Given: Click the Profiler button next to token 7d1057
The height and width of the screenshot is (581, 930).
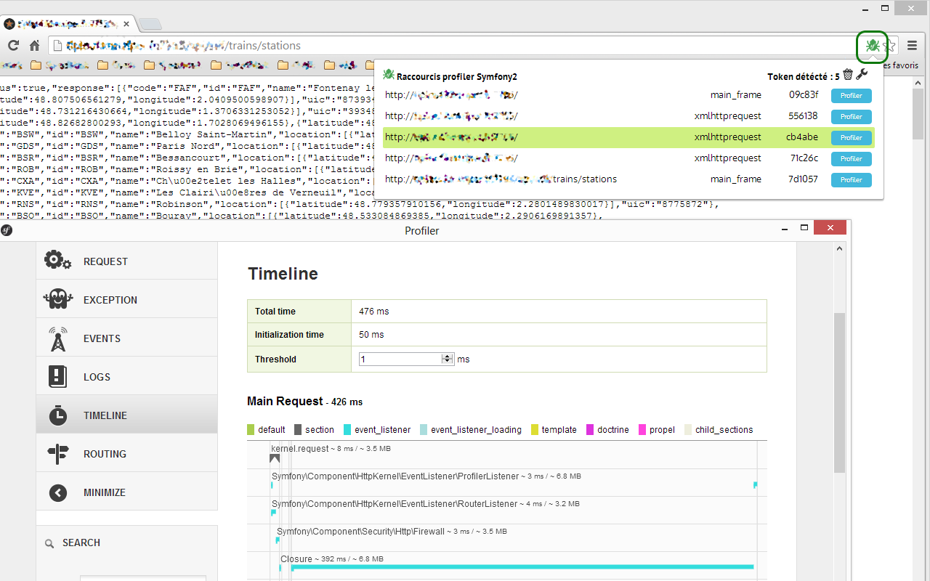Looking at the screenshot, I should click(851, 179).
